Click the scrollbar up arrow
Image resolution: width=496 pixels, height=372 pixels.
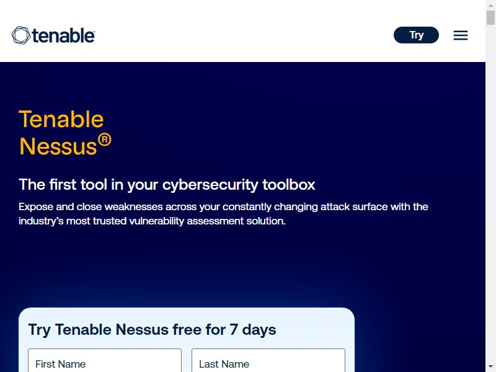490,5
